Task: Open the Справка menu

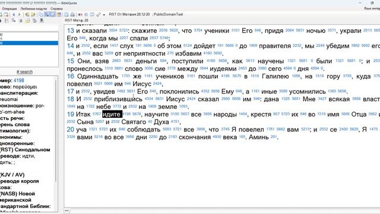Action: click(x=56, y=8)
